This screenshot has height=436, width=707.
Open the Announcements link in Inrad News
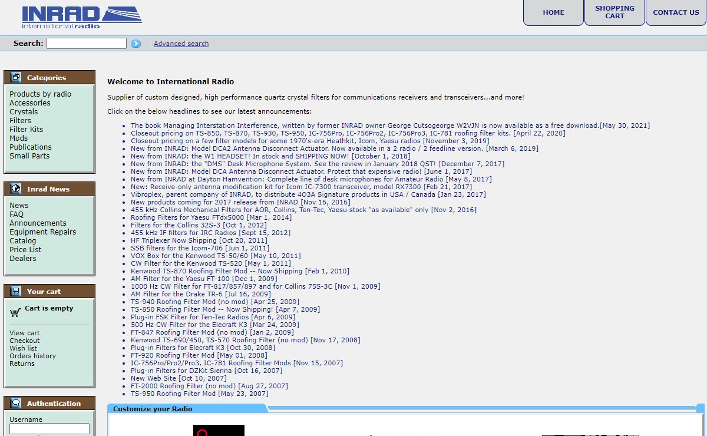38,223
